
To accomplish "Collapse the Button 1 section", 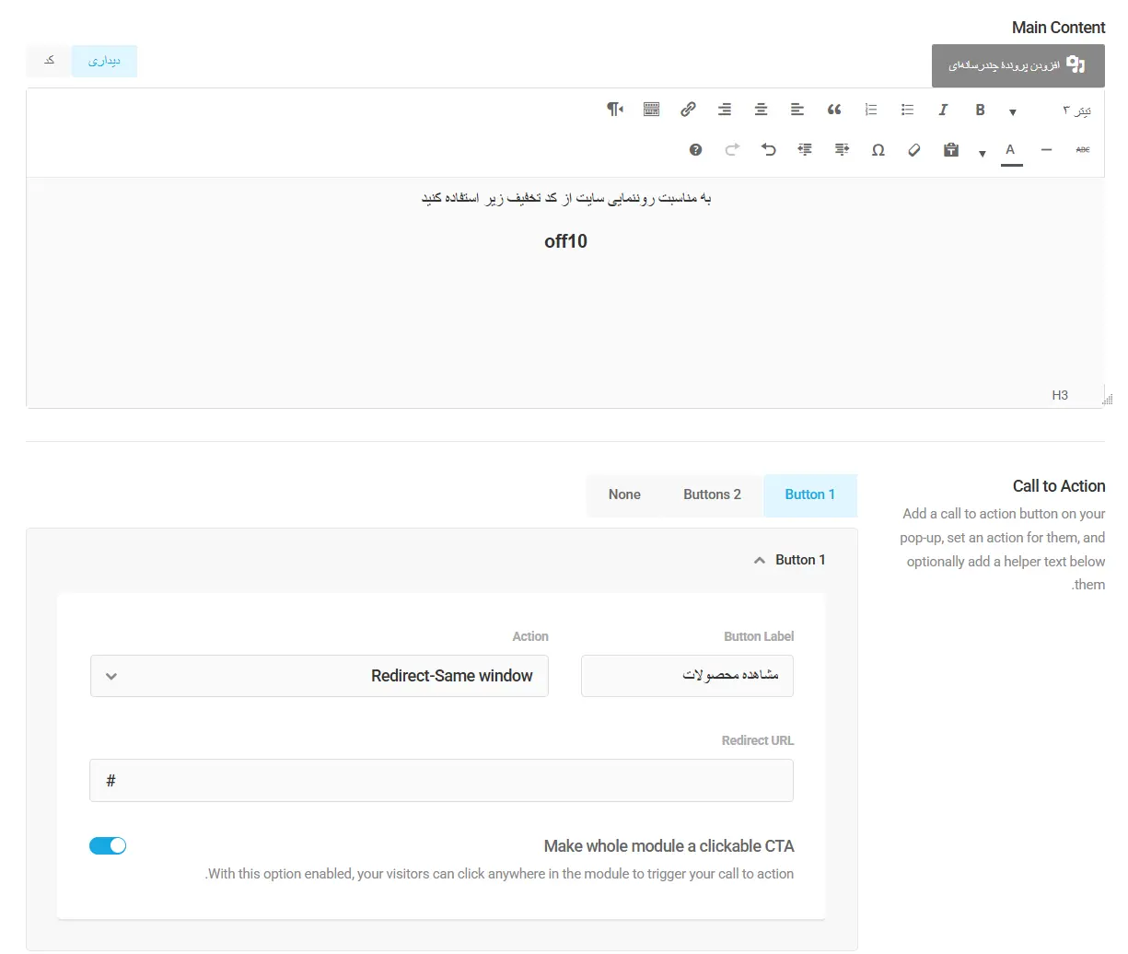I will pos(760,560).
